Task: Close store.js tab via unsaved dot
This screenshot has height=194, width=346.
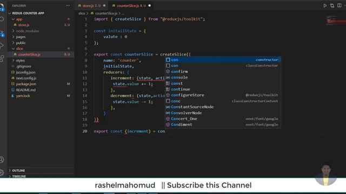Action: [x=104, y=6]
